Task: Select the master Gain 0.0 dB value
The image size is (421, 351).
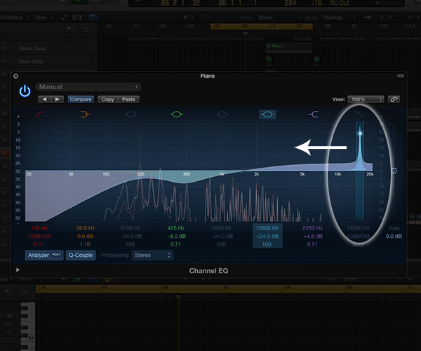Action: click(x=394, y=237)
